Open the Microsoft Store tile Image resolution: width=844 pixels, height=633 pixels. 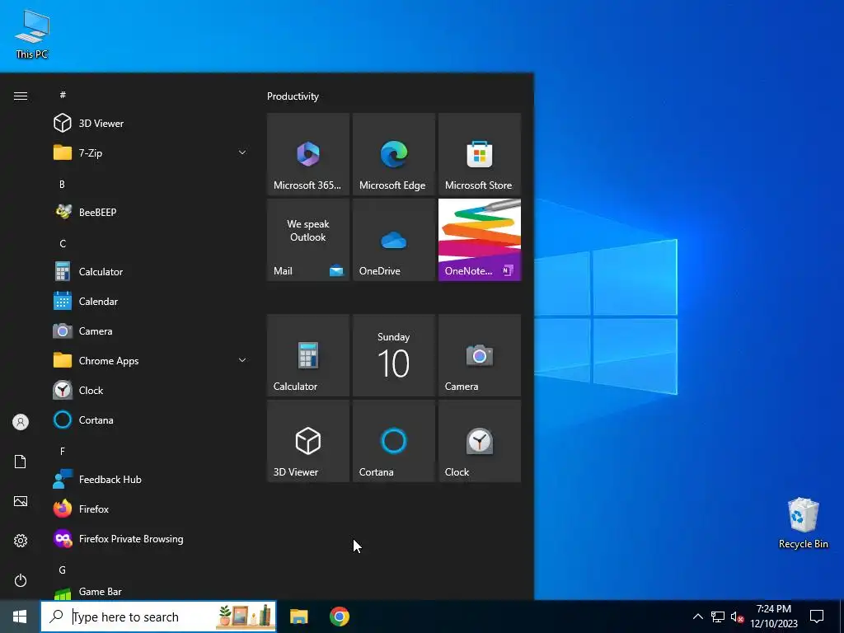click(480, 154)
